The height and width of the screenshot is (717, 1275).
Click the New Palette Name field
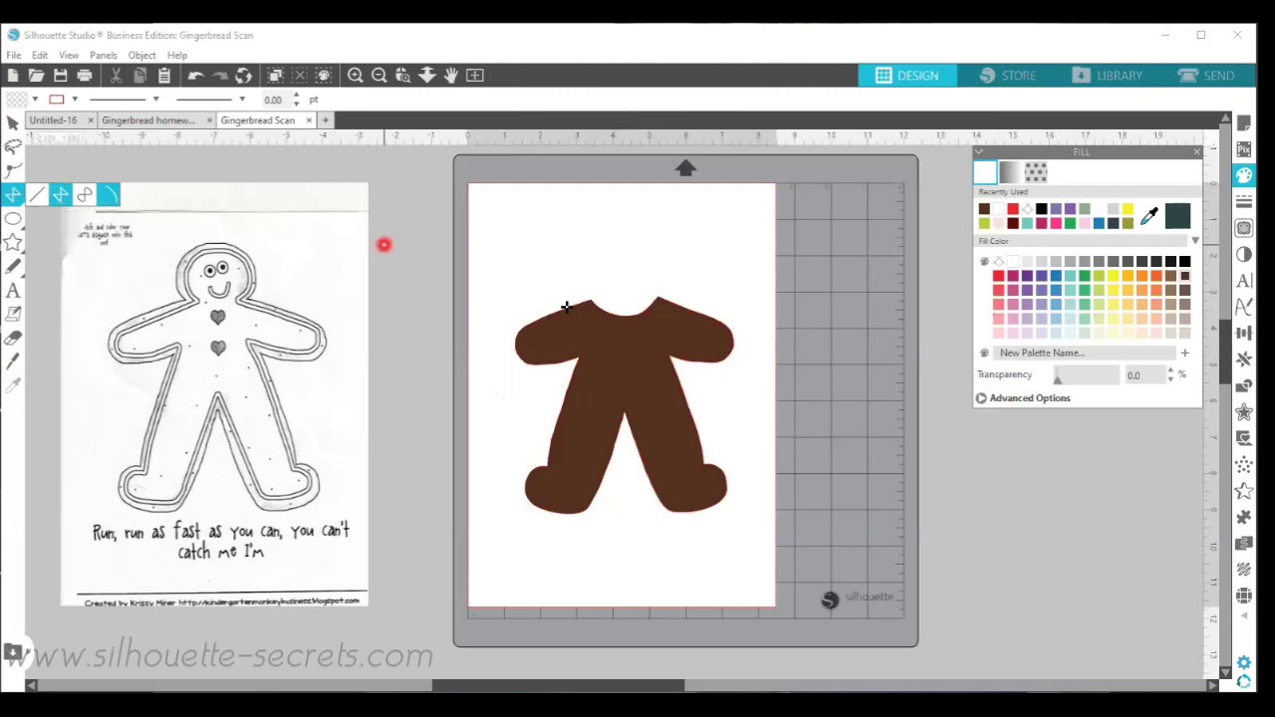point(1086,353)
